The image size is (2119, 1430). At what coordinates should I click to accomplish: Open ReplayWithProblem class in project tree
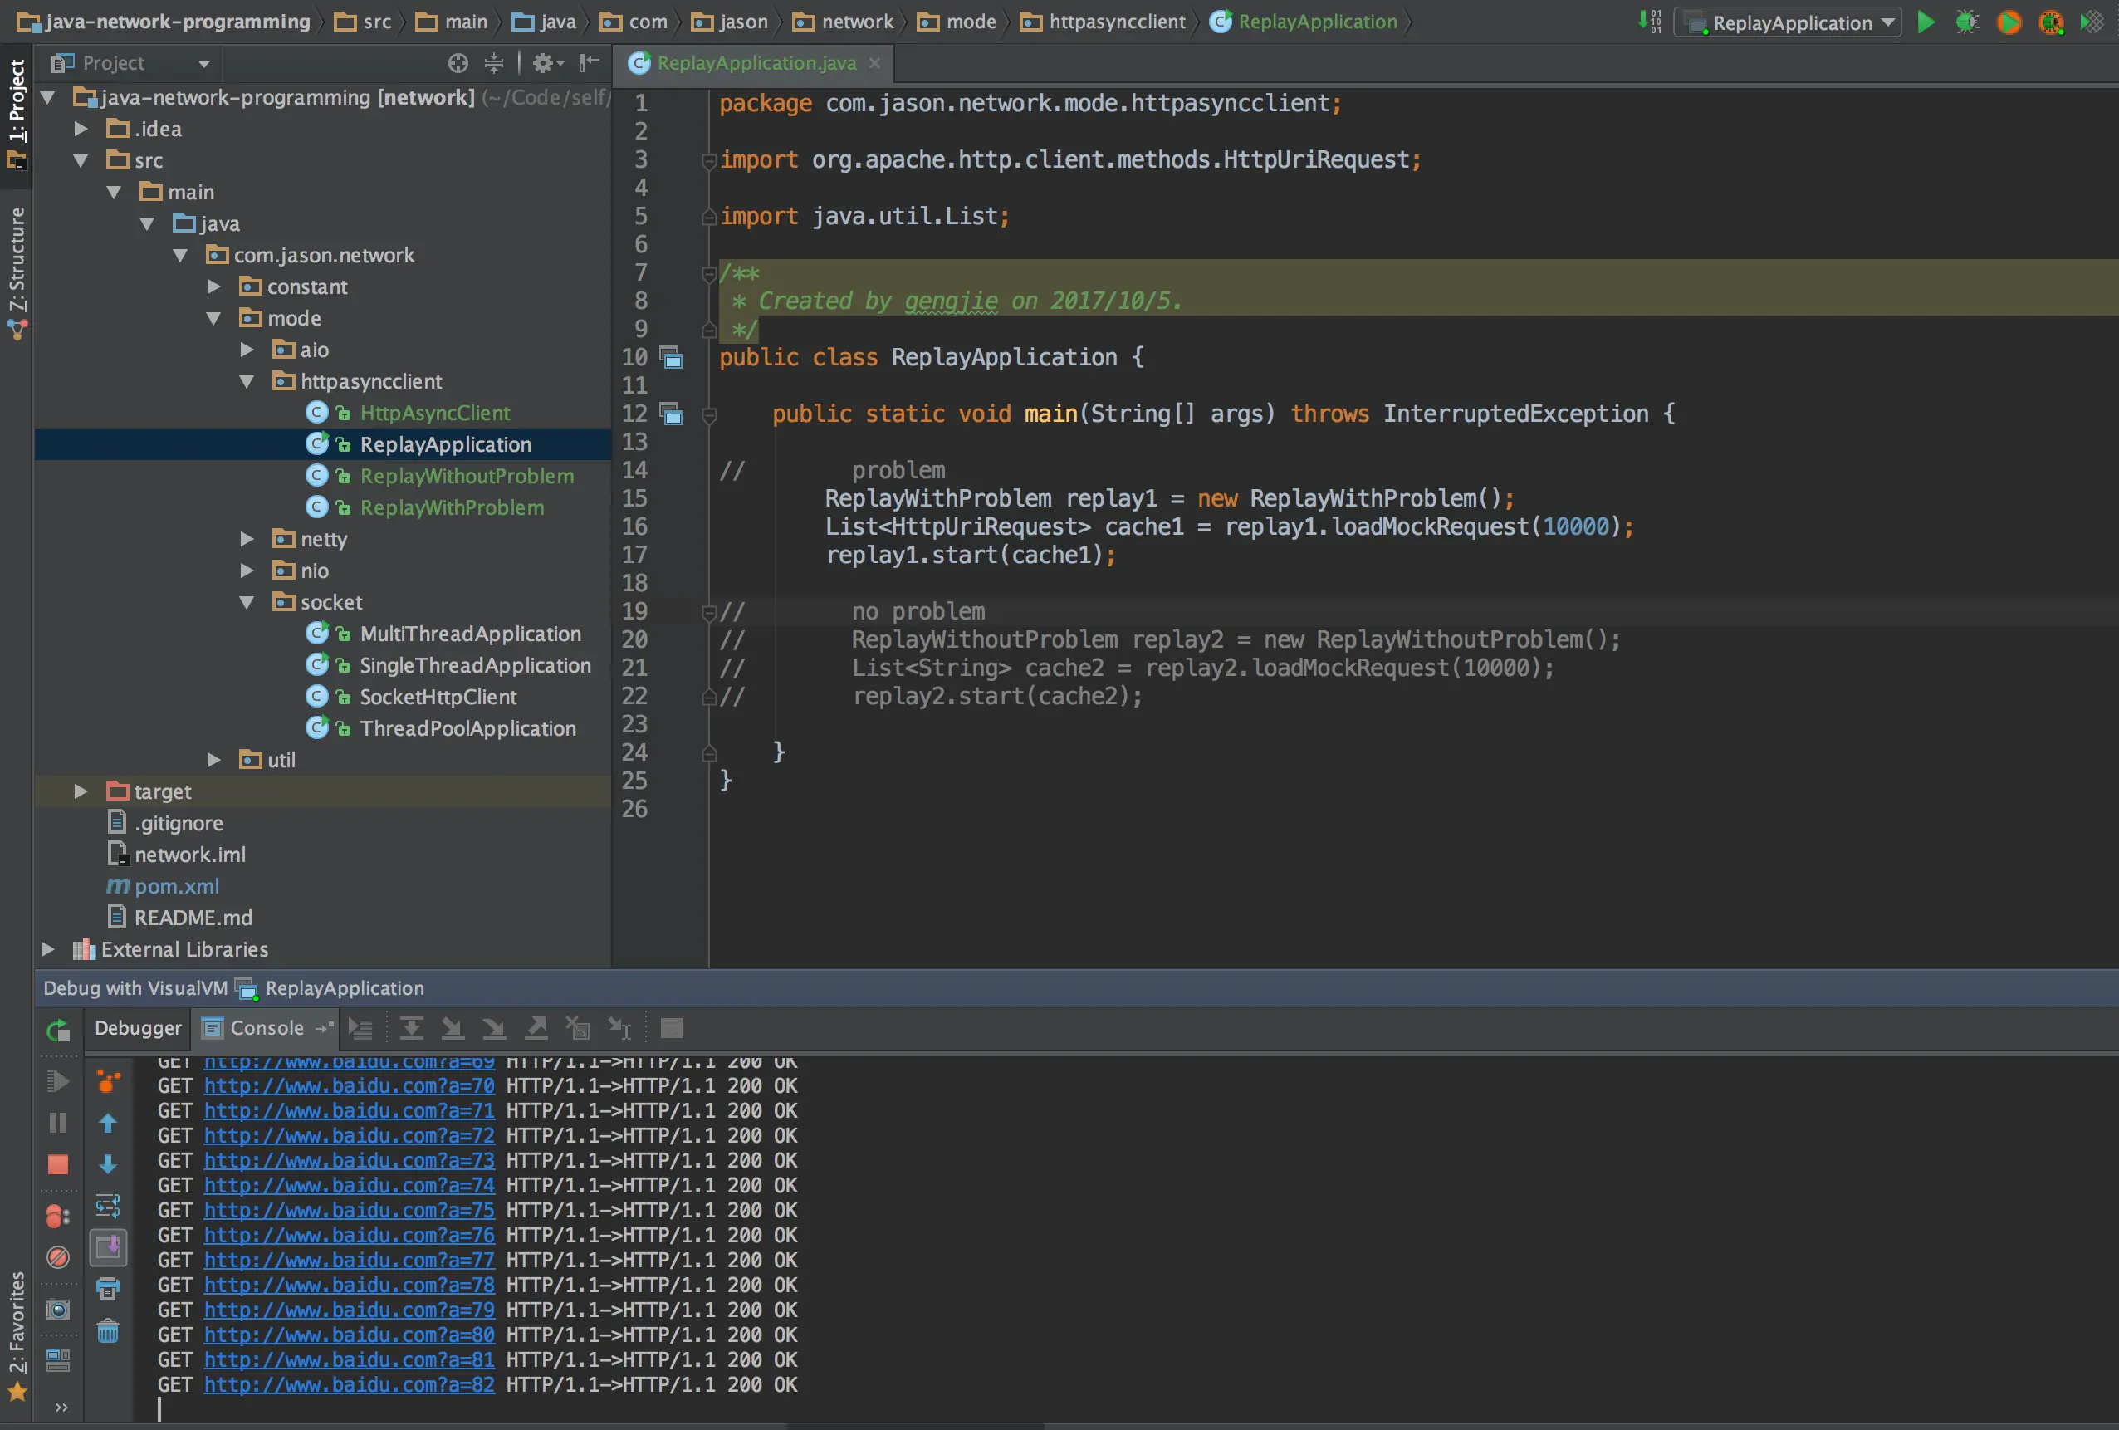452,508
